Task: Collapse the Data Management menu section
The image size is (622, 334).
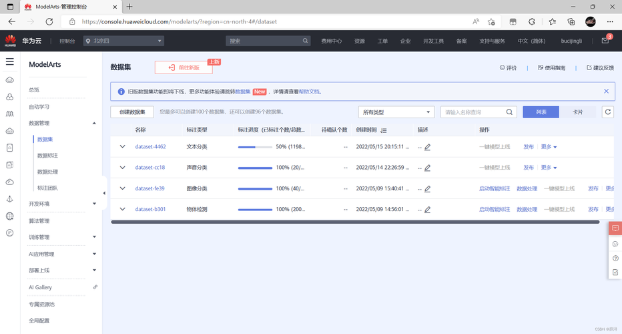Action: tap(94, 123)
